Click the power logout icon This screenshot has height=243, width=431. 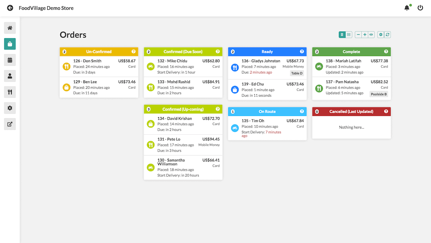[x=420, y=8]
